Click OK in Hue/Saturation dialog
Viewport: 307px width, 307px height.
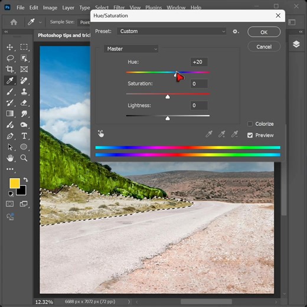264,32
